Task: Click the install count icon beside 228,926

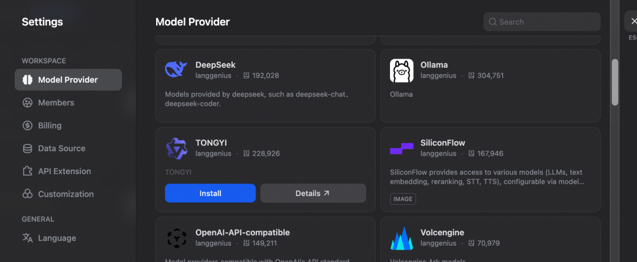Action: (246, 154)
